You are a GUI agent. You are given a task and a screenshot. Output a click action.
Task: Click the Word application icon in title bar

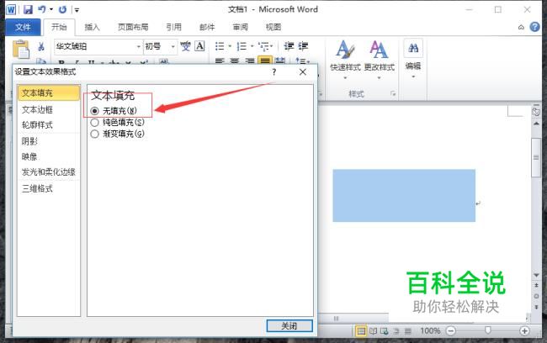(11, 9)
